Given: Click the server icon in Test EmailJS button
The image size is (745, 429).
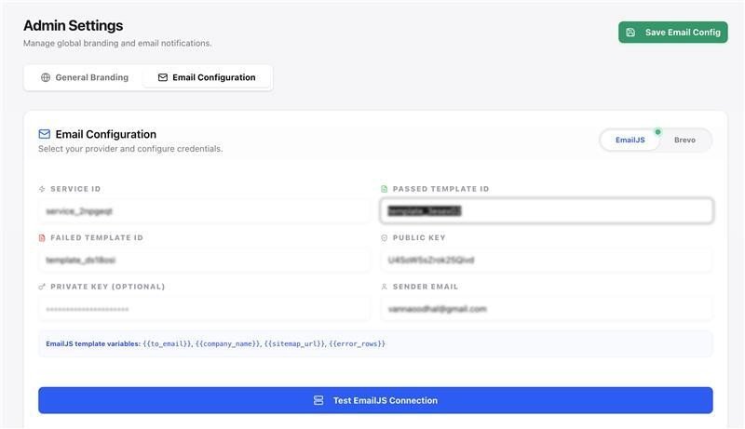Looking at the screenshot, I should pyautogui.click(x=318, y=400).
